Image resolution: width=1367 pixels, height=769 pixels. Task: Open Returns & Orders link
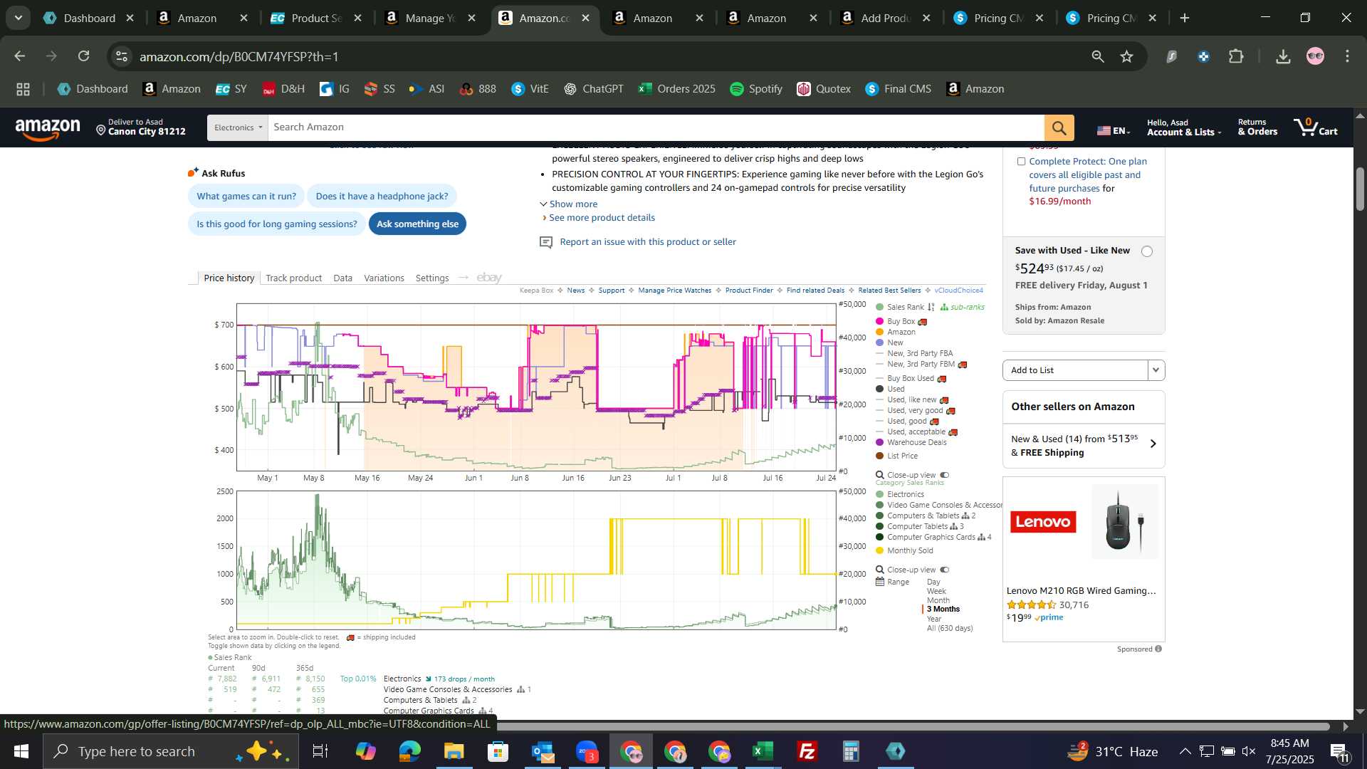[x=1257, y=127]
